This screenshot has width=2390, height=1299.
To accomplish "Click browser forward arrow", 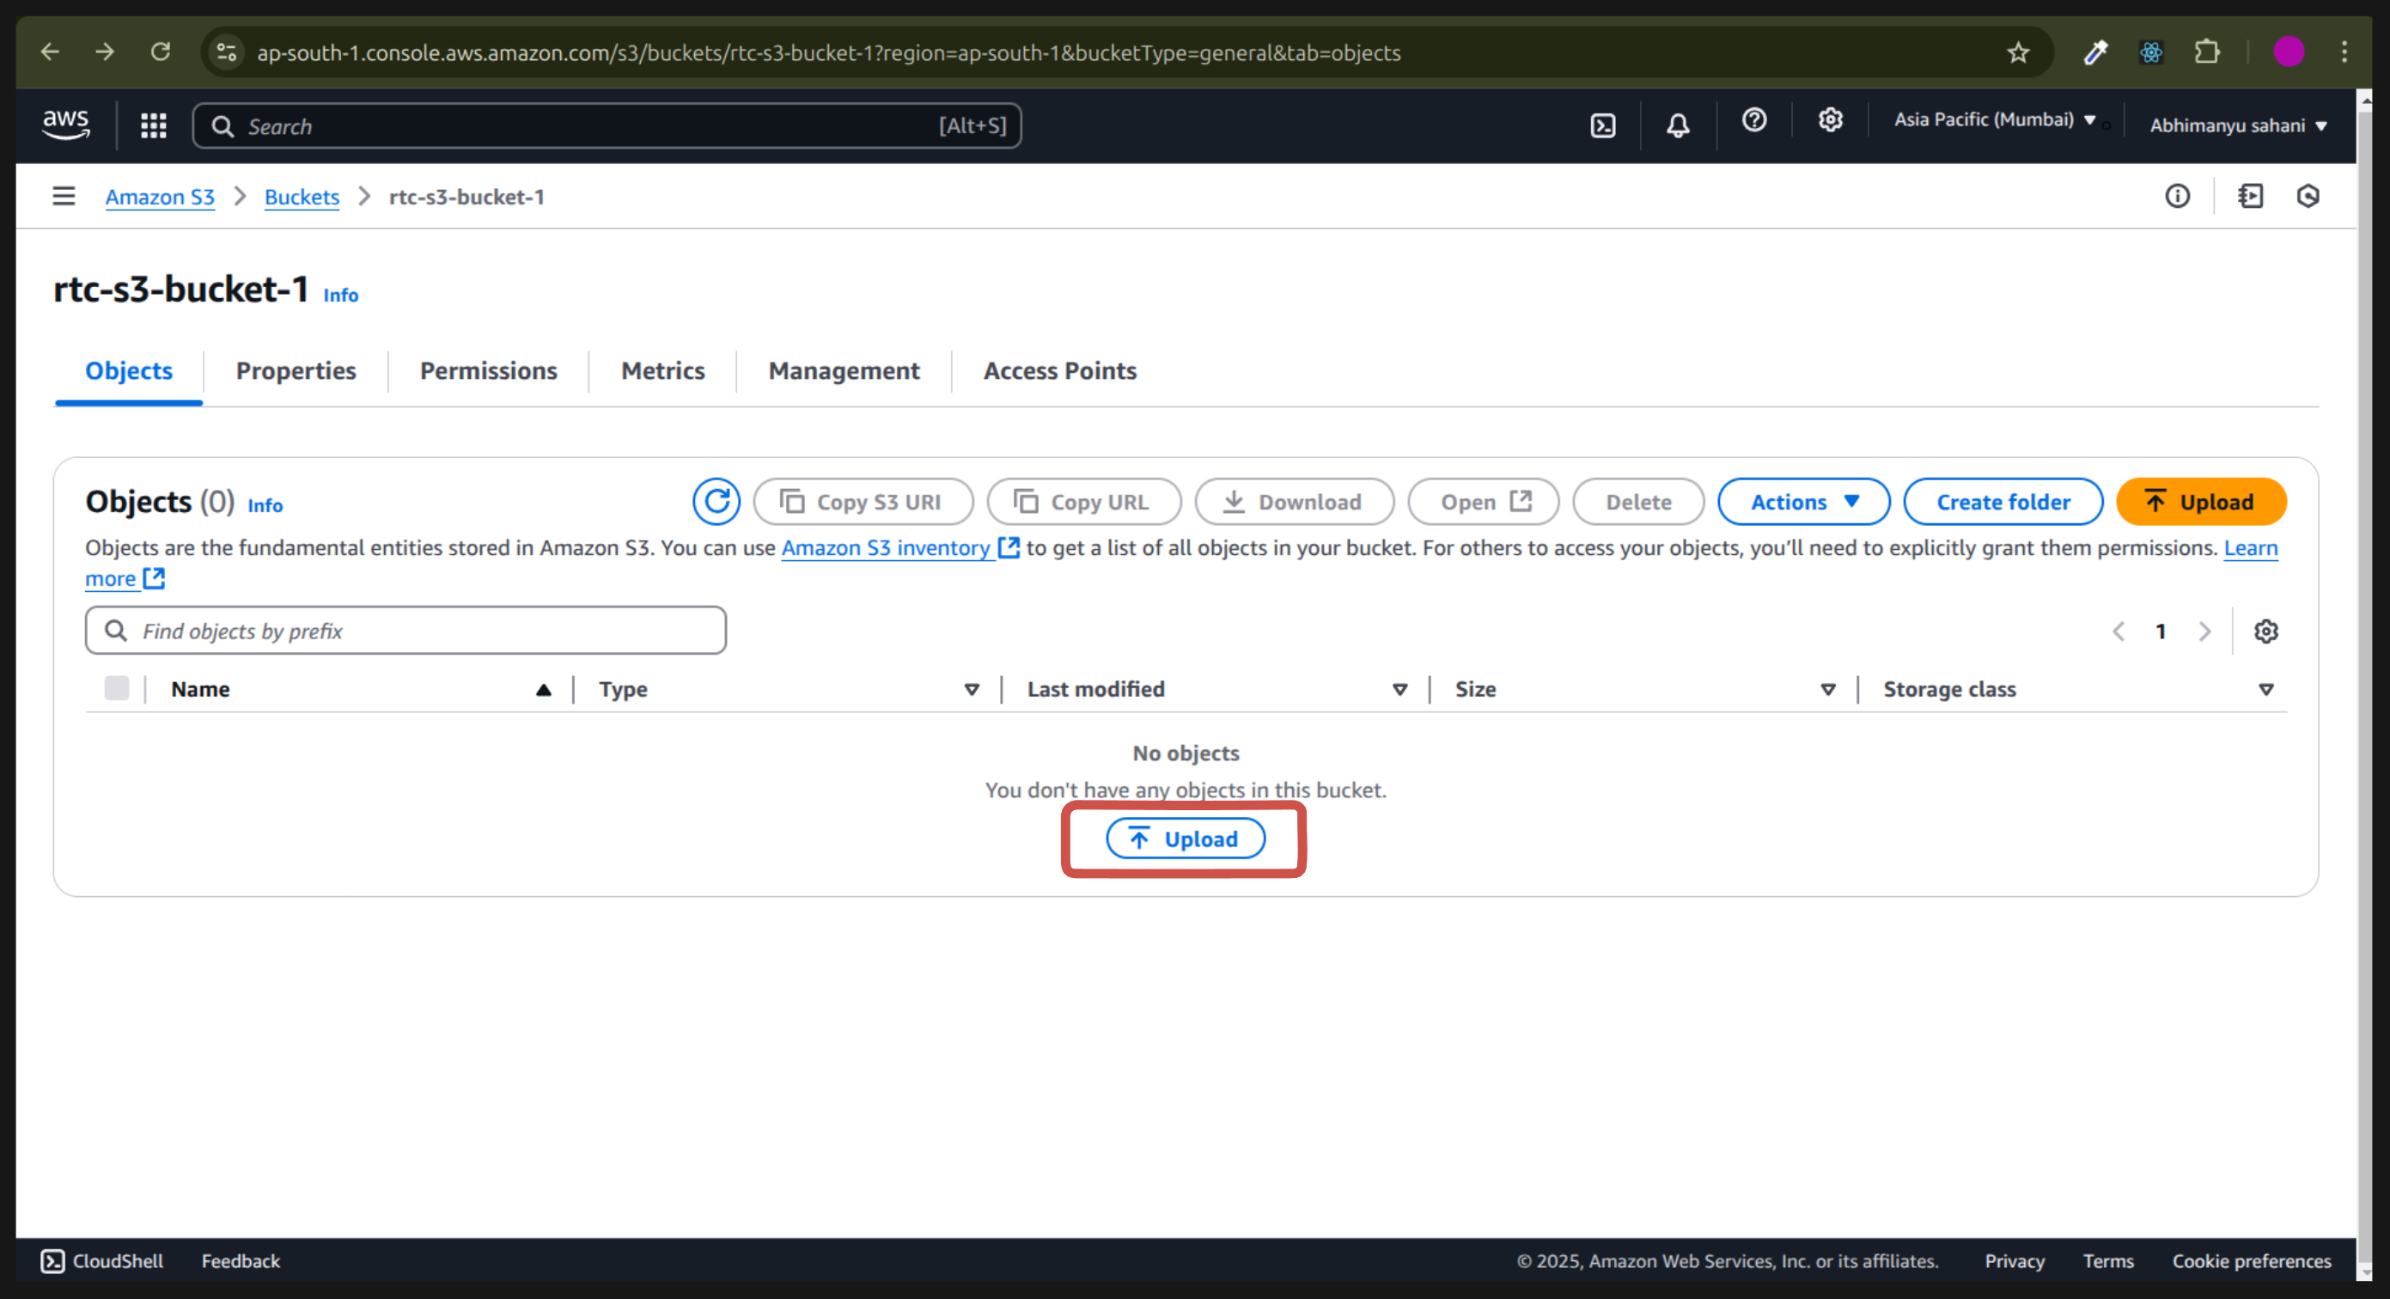I will tap(105, 52).
